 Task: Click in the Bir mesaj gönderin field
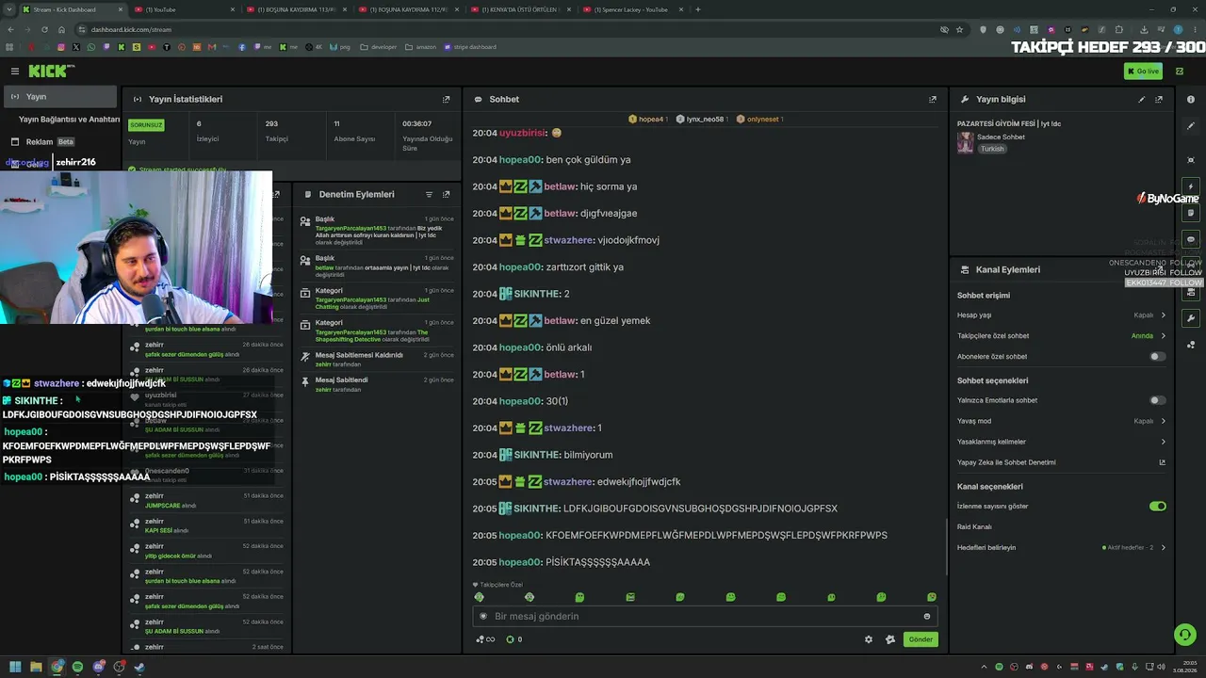(705, 617)
